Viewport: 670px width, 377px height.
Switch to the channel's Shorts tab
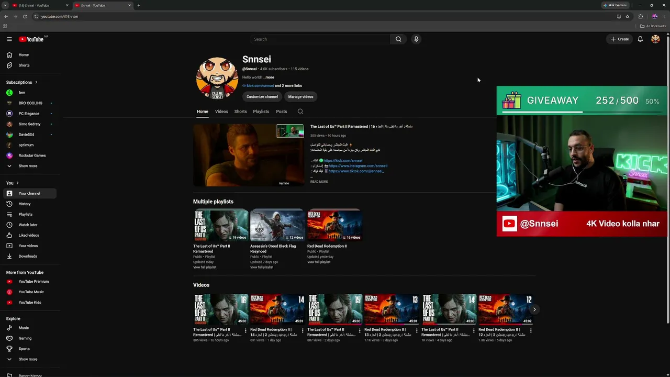pyautogui.click(x=240, y=112)
